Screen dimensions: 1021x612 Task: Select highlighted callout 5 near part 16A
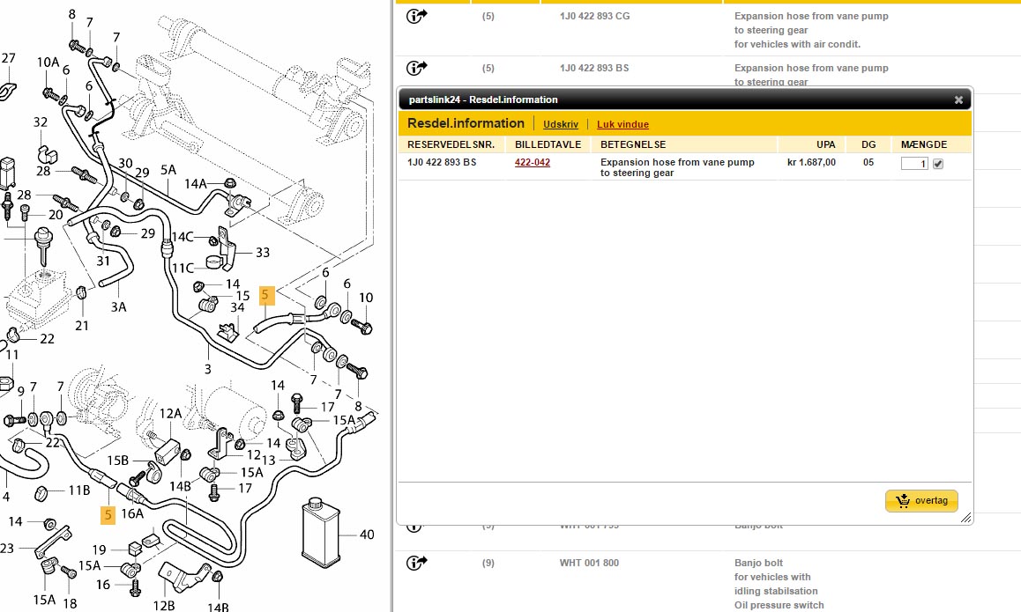tap(108, 514)
